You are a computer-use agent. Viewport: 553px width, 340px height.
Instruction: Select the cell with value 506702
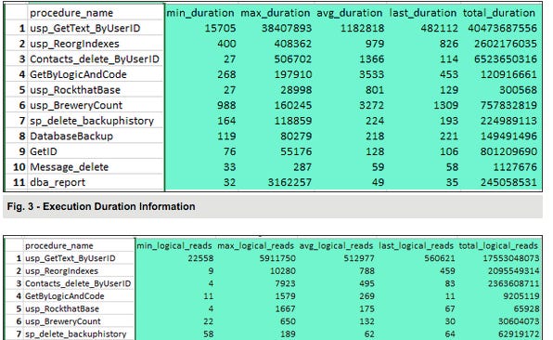pos(293,59)
